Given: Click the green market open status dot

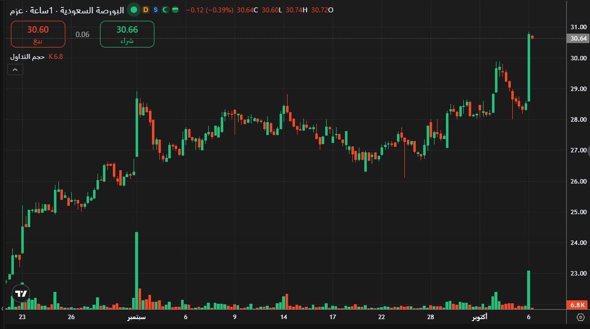Looking at the screenshot, I should point(134,10).
